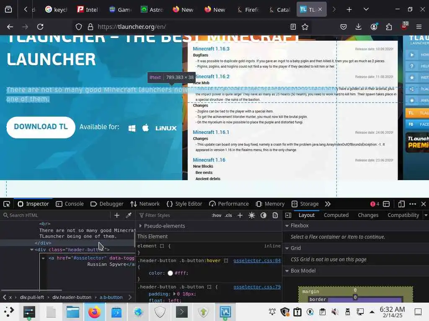Reload the page with the refresh icon
This screenshot has width=429, height=321.
pos(40,27)
